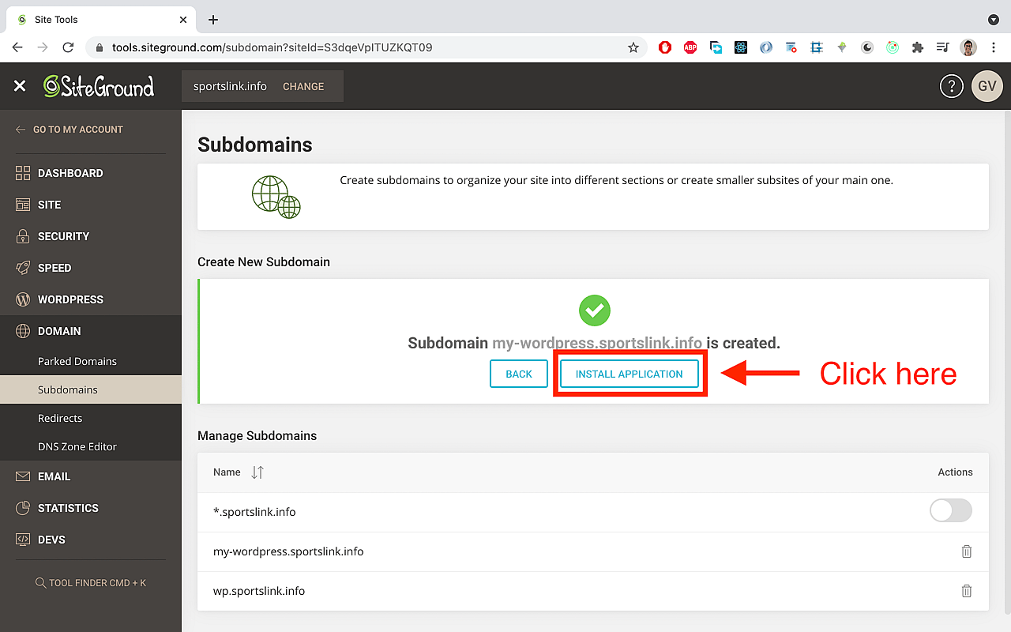Screen dimensions: 1011x632
Task: Go back using the BACK button
Action: 518,373
